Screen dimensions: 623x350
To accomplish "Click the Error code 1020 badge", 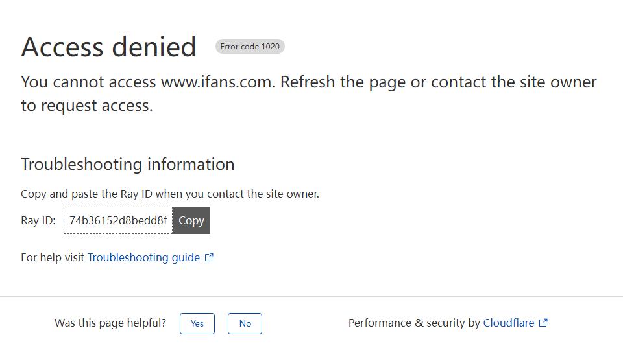I will pos(250,47).
